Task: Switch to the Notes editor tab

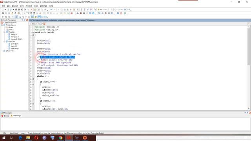Action: (x=33, y=24)
